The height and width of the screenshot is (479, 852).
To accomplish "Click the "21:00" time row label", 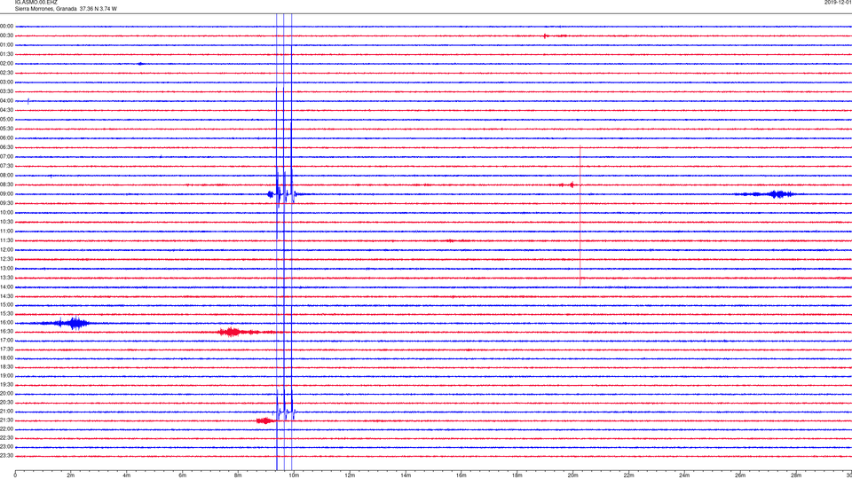I will [x=6, y=412].
